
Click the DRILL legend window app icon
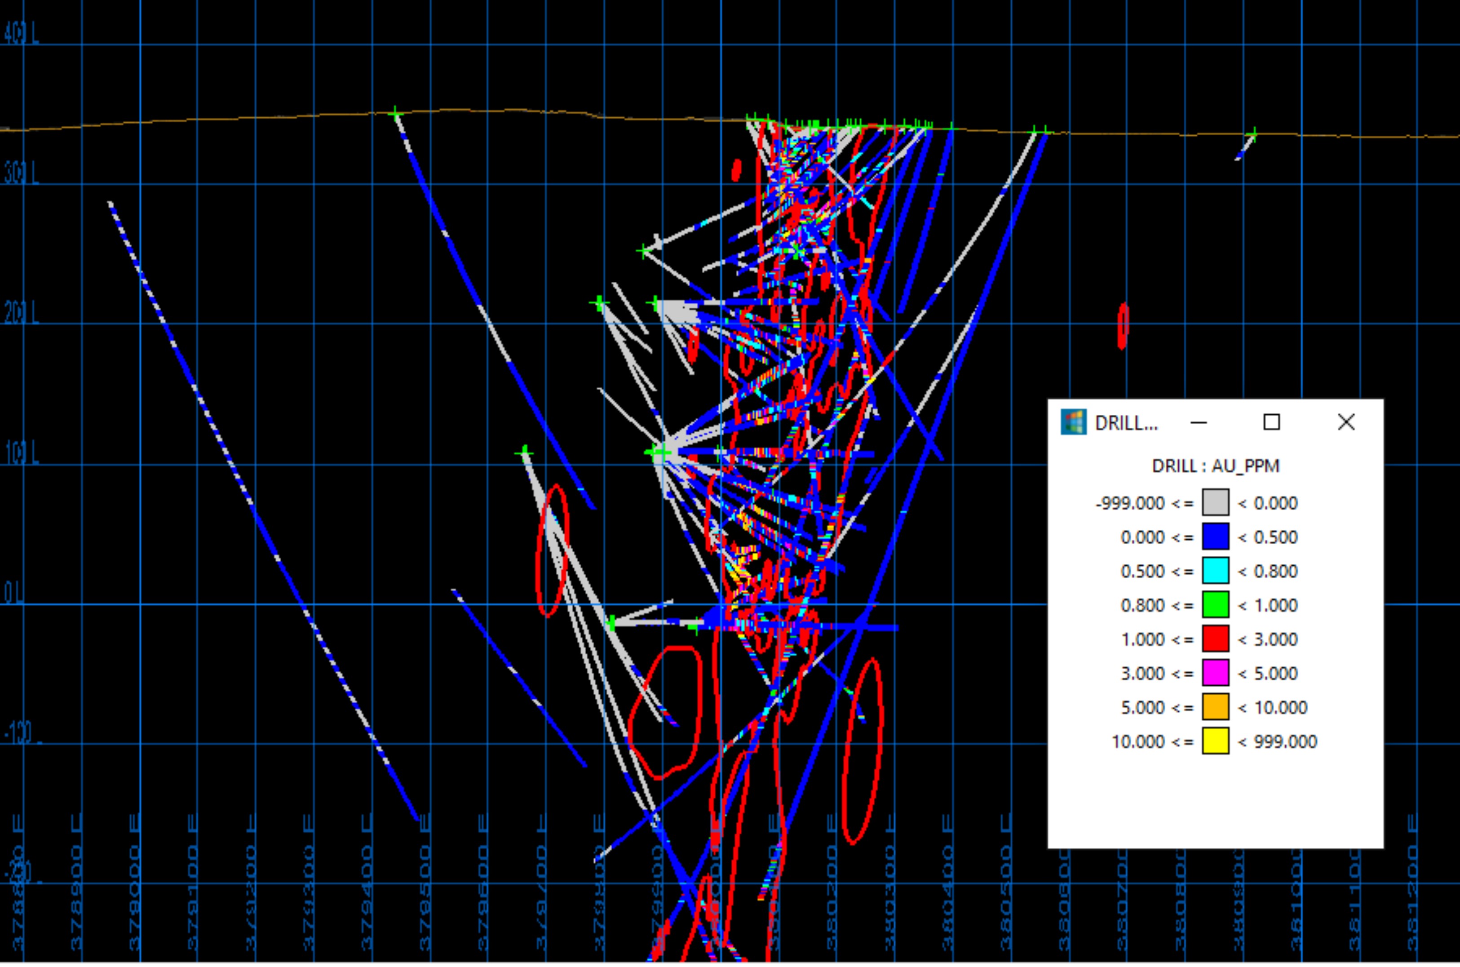pyautogui.click(x=1073, y=422)
